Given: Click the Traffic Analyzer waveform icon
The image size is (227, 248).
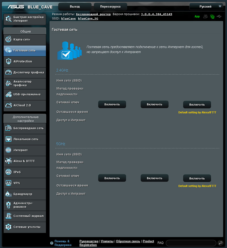Looking at the screenshot, I should click(9, 83).
